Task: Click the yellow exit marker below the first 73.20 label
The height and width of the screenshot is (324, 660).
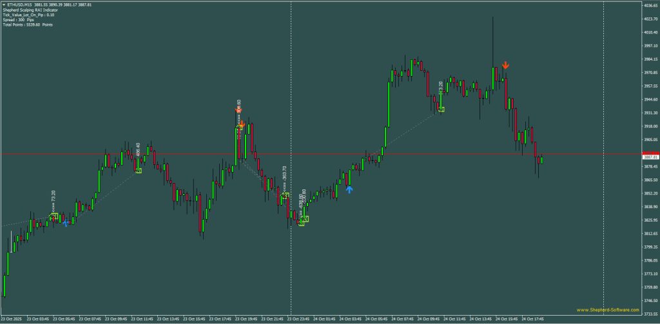Action: (x=54, y=216)
